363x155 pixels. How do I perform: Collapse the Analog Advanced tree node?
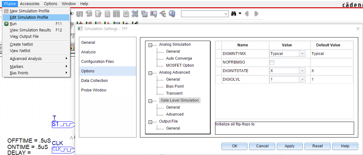(x=150, y=73)
